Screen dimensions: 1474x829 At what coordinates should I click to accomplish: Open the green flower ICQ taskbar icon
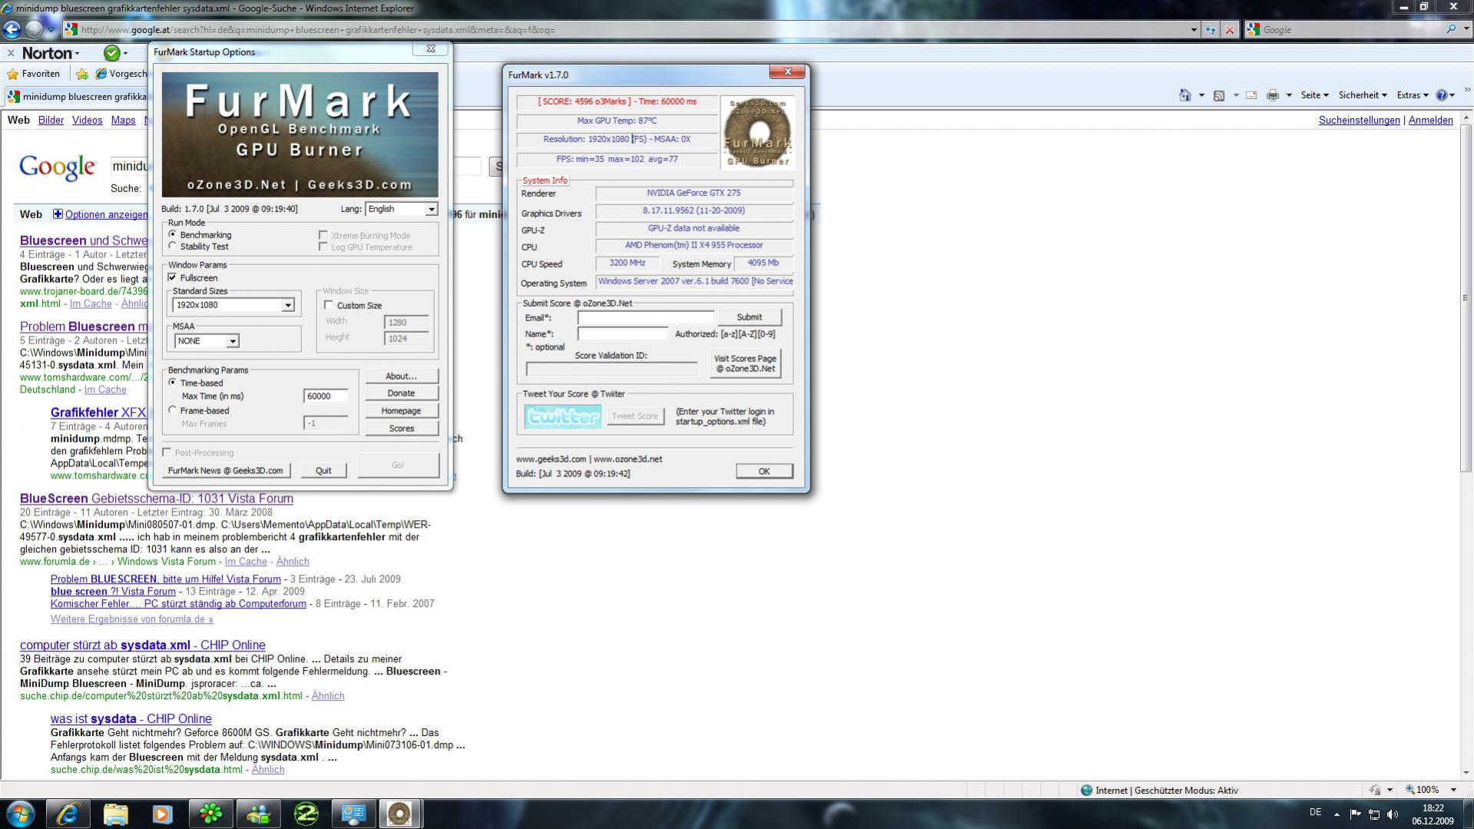click(210, 814)
